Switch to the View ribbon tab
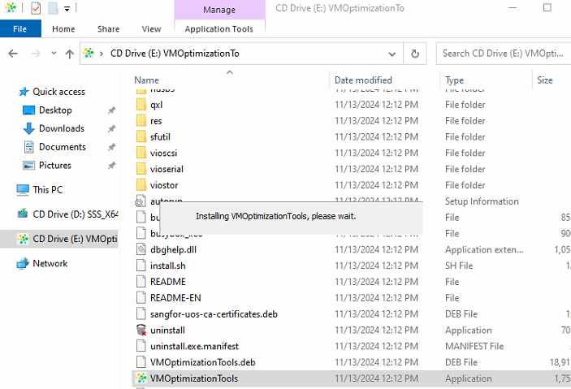 click(151, 28)
